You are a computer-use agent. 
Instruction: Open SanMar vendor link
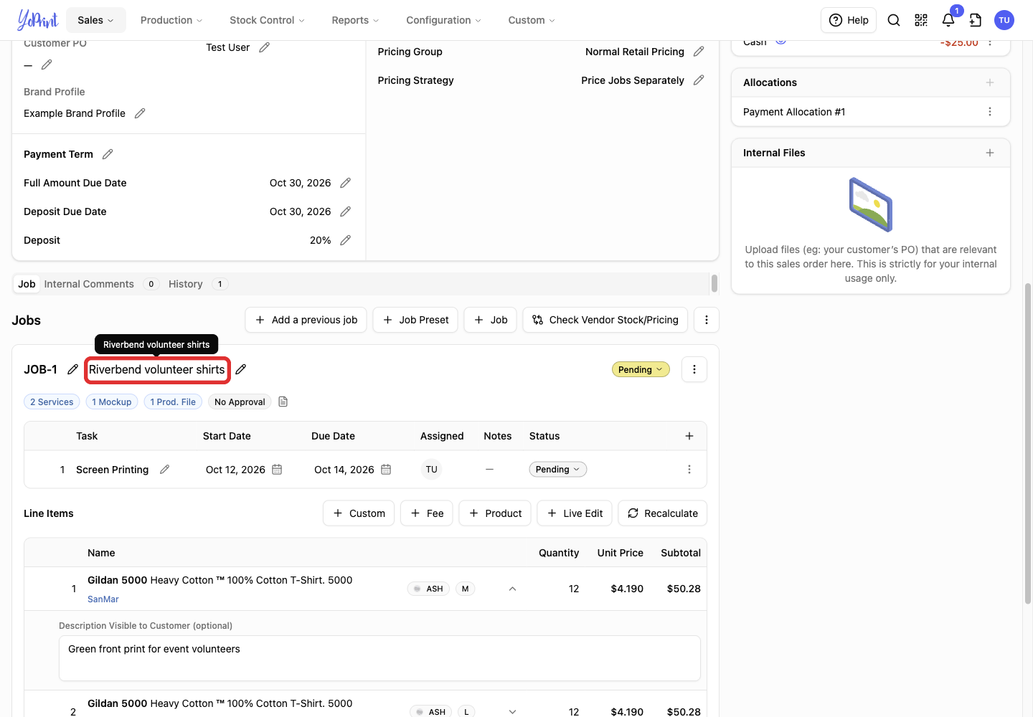click(x=103, y=599)
